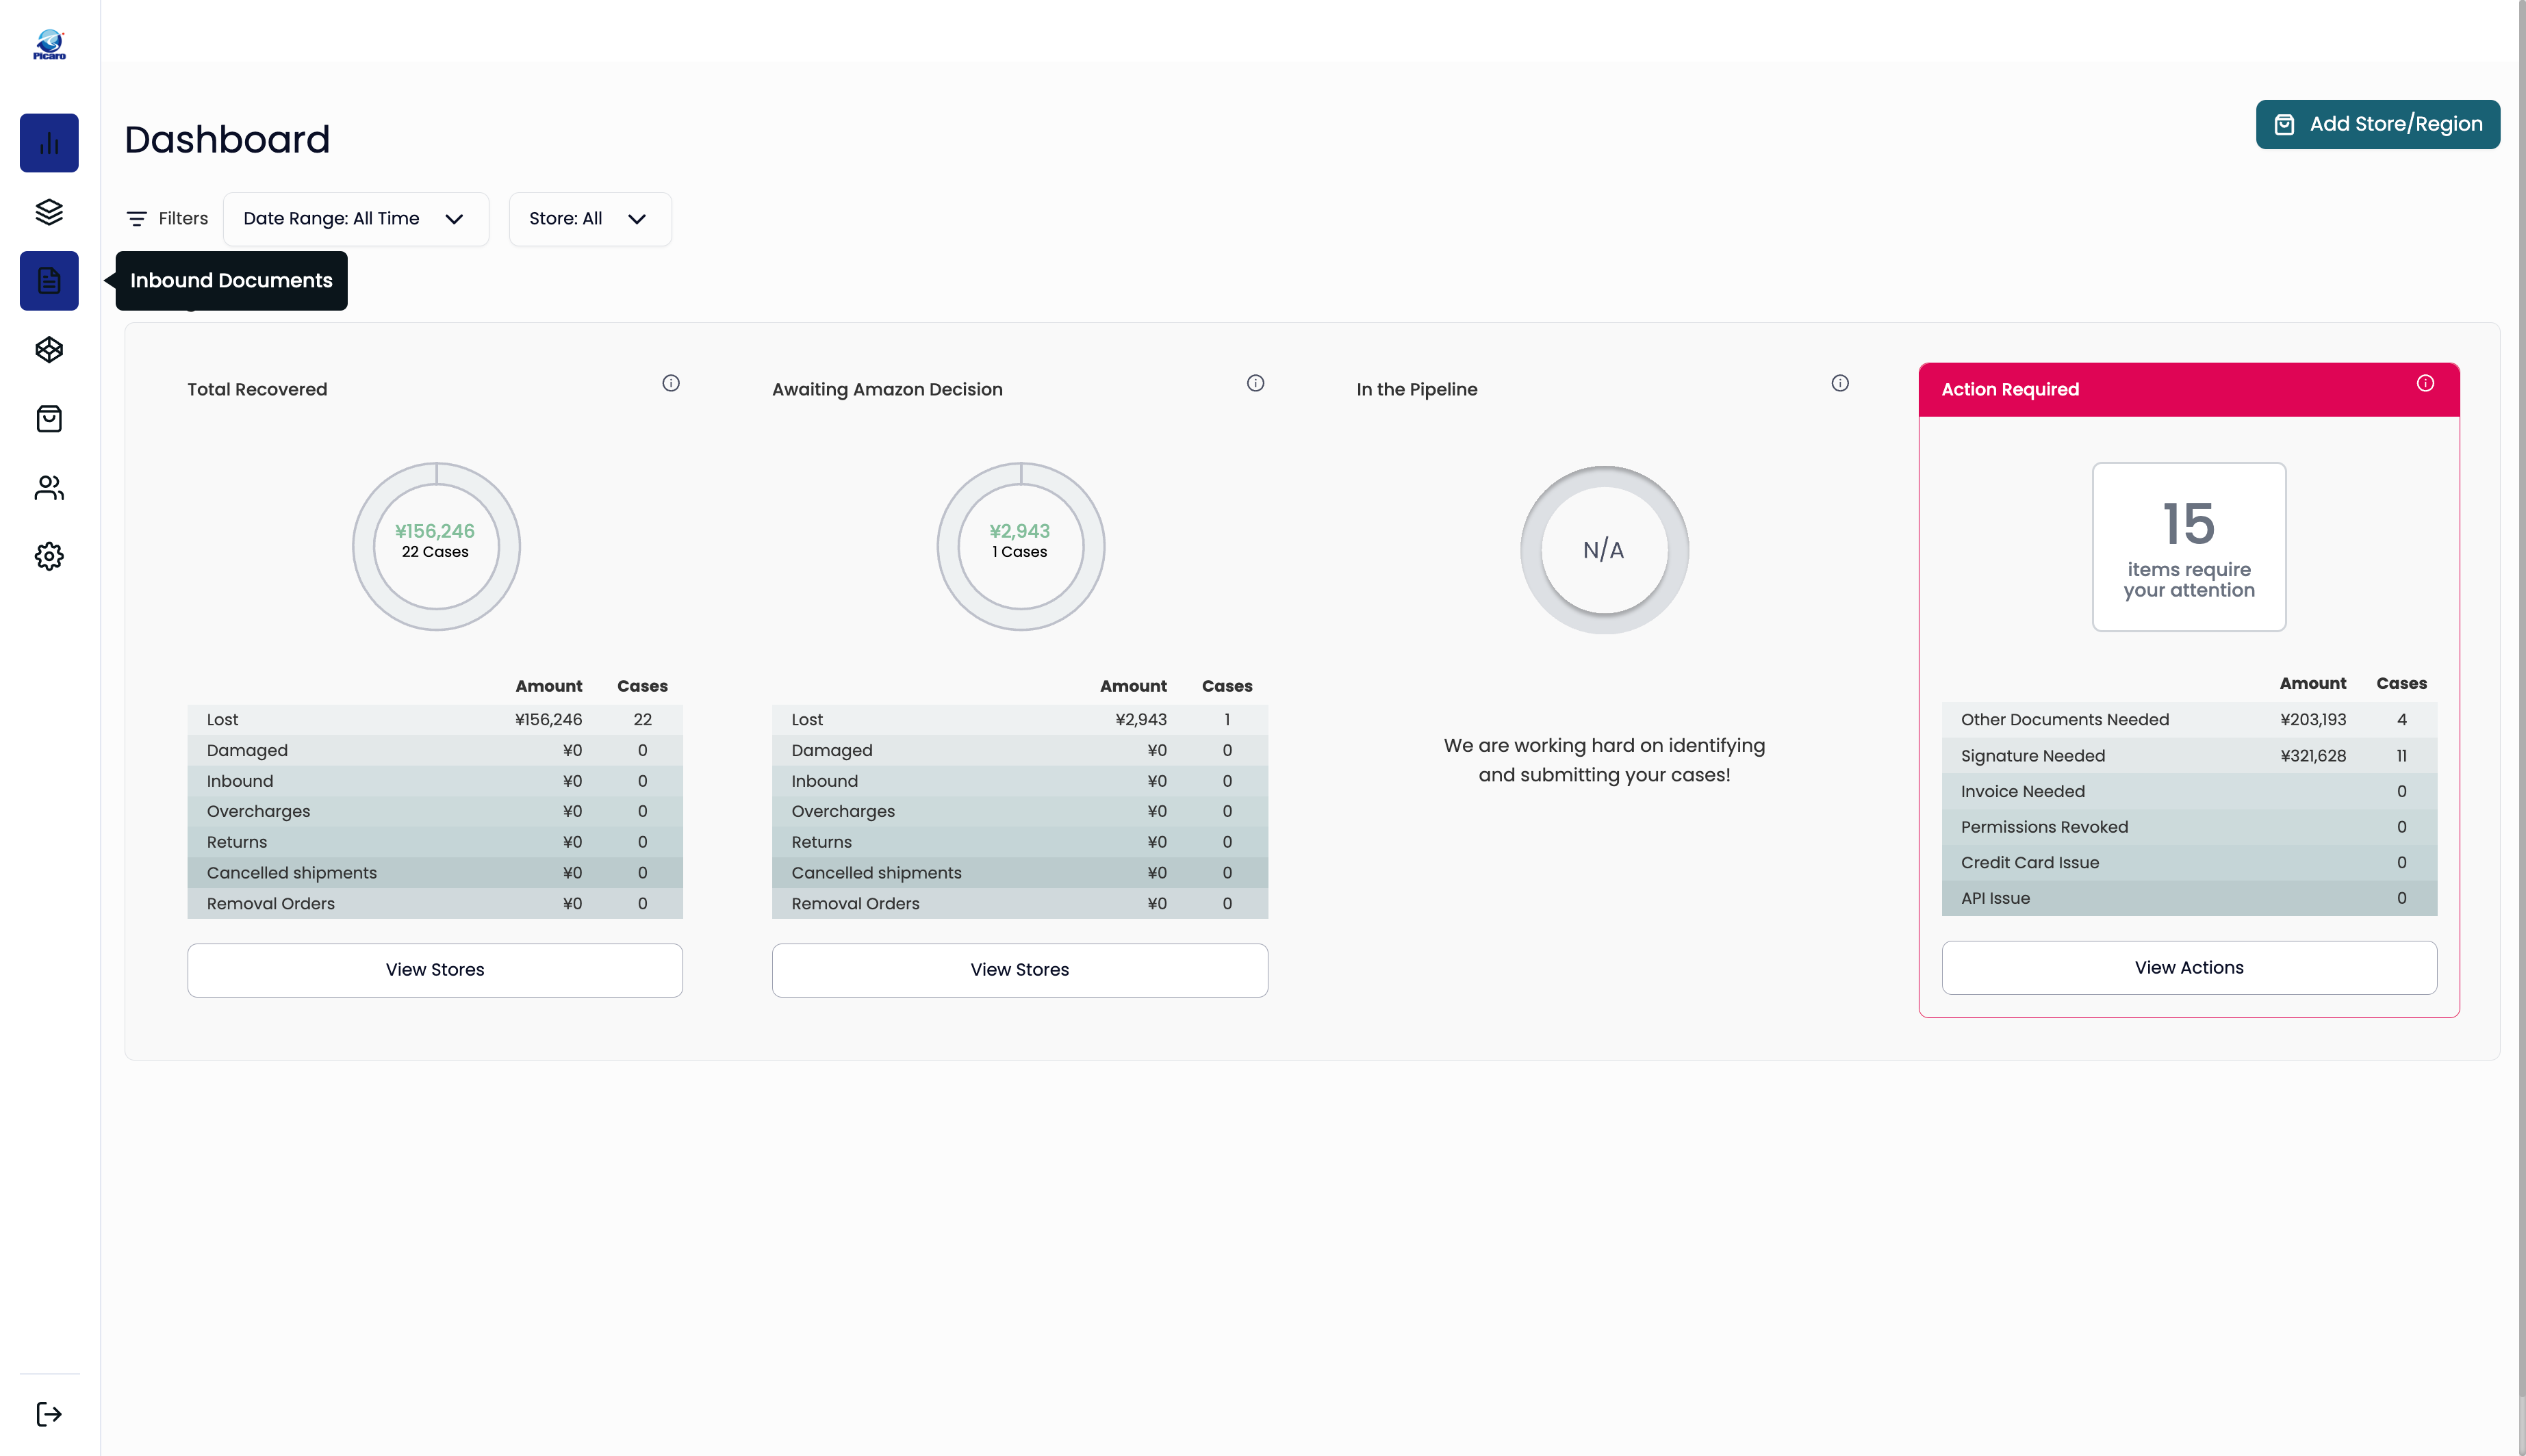The image size is (2526, 1456).
Task: Show info for Action Required
Action: 2425,383
